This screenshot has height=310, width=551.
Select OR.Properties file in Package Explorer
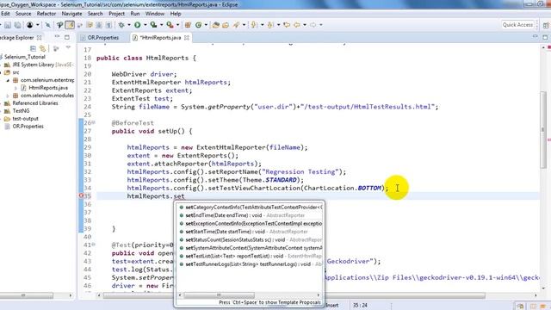28,127
